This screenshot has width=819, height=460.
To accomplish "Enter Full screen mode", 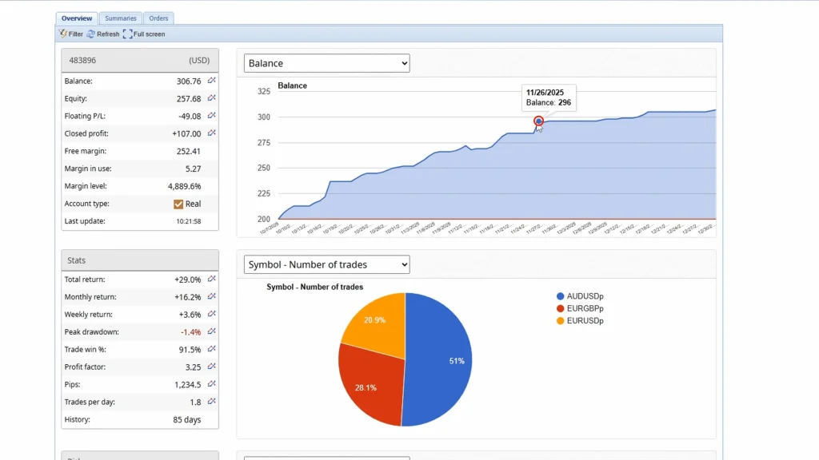I will click(128, 34).
